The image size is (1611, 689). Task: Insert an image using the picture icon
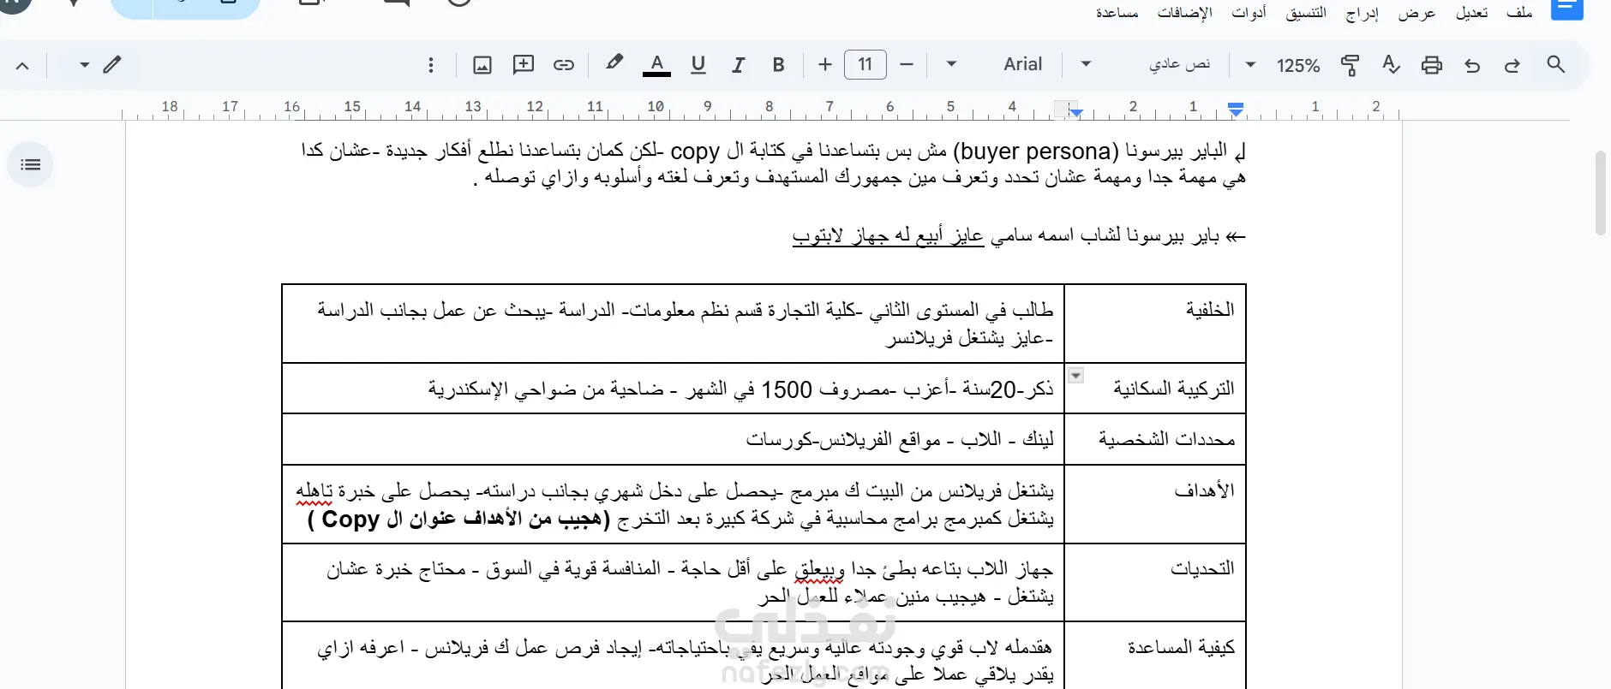pyautogui.click(x=482, y=65)
